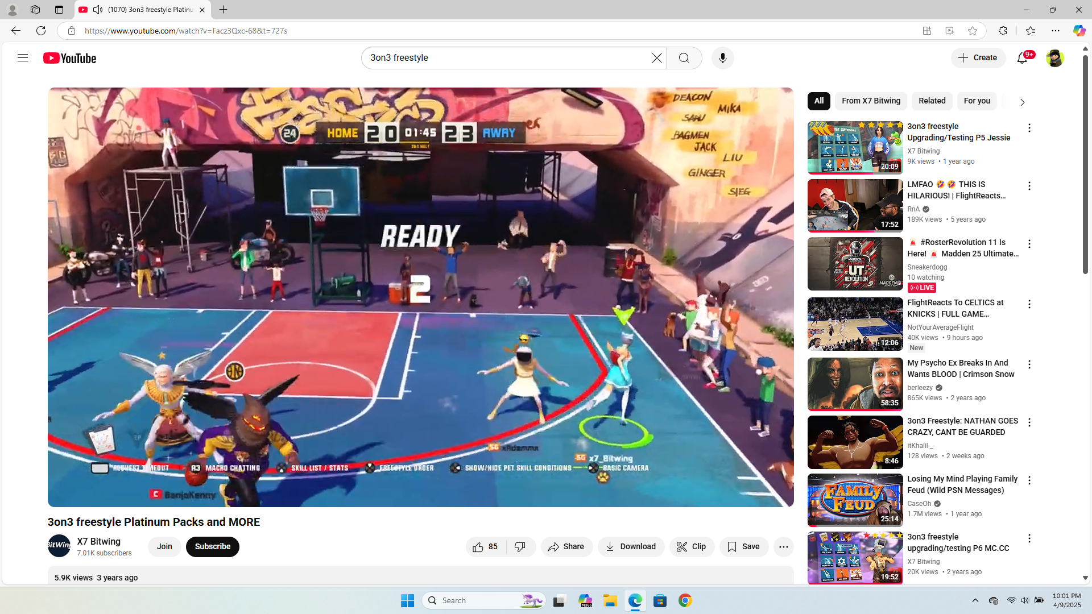Open a new browser tab
Image resolution: width=1092 pixels, height=614 pixels.
point(224,10)
